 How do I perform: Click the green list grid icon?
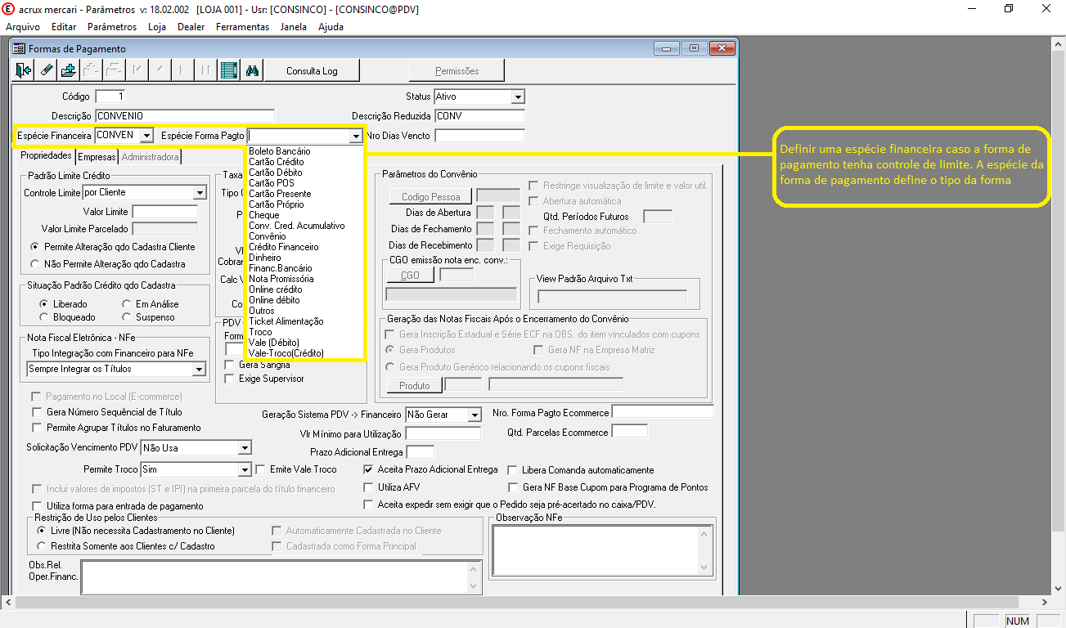point(229,70)
